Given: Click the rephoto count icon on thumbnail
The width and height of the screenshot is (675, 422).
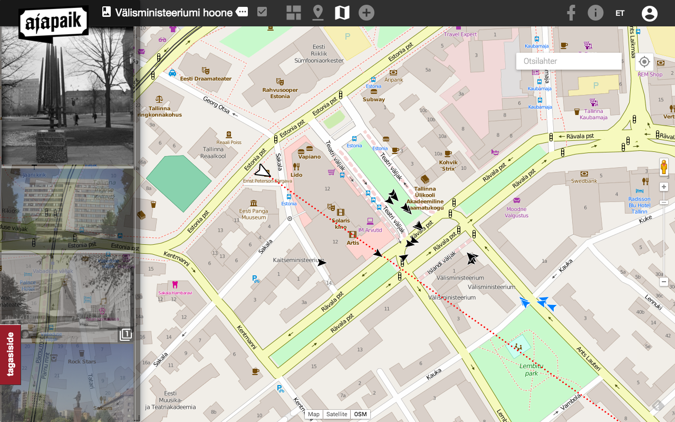Looking at the screenshot, I should click(125, 334).
